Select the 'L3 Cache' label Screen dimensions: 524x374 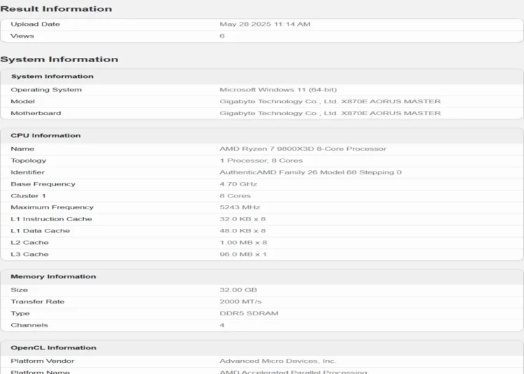pyautogui.click(x=29, y=254)
